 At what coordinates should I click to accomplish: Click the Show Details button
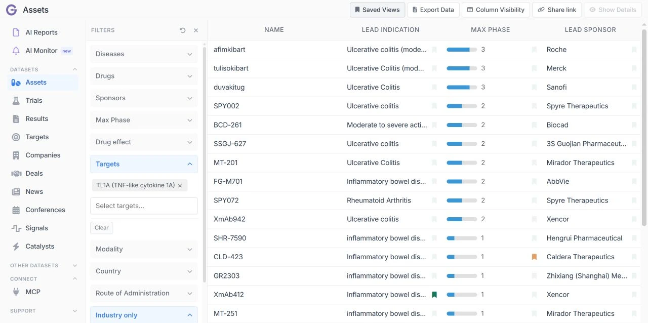tap(613, 10)
